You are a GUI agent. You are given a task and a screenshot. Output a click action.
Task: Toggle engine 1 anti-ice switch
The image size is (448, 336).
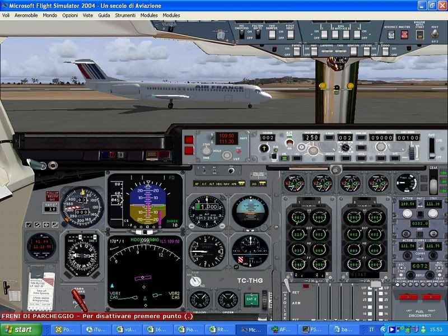tap(324, 35)
